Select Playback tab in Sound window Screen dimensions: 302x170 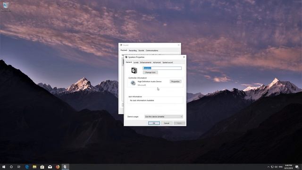[x=124, y=51]
